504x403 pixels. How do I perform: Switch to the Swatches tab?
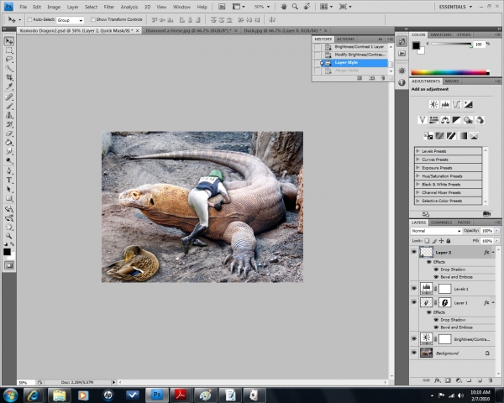click(x=441, y=34)
